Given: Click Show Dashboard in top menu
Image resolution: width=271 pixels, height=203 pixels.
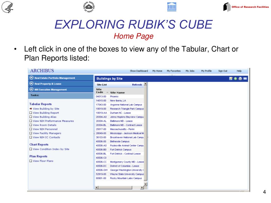Looking at the screenshot, I should [139, 71].
